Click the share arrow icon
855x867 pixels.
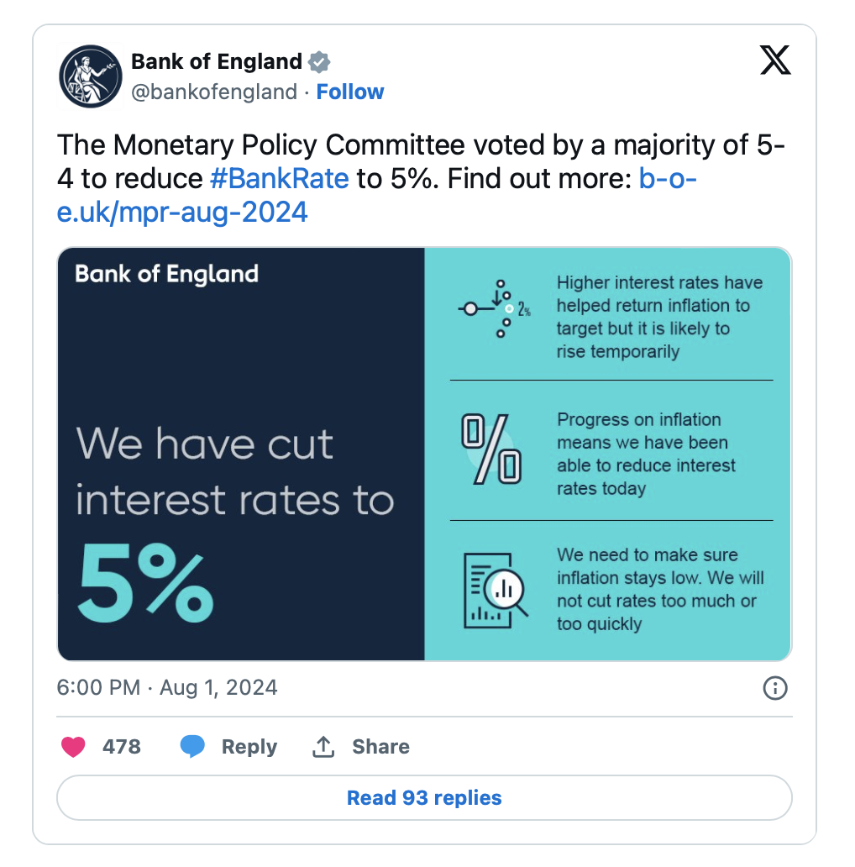click(x=323, y=747)
